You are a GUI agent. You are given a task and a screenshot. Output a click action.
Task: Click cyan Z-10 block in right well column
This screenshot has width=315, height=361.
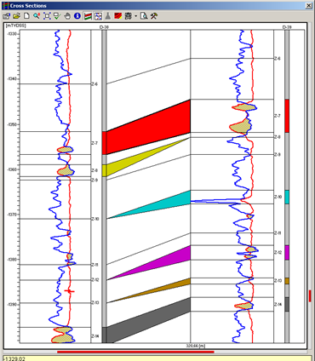click(287, 197)
